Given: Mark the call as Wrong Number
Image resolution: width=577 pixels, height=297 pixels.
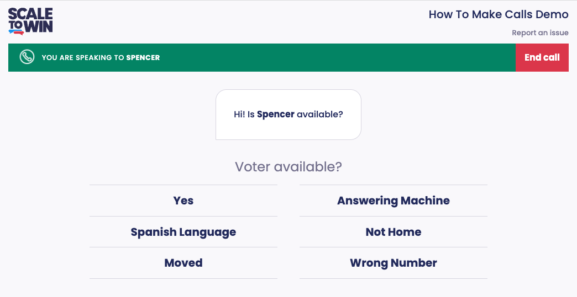Looking at the screenshot, I should click(393, 263).
